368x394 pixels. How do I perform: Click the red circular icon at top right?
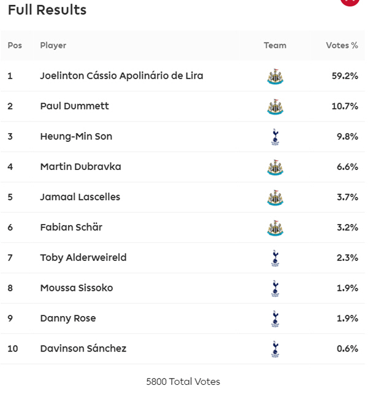pos(350,2)
